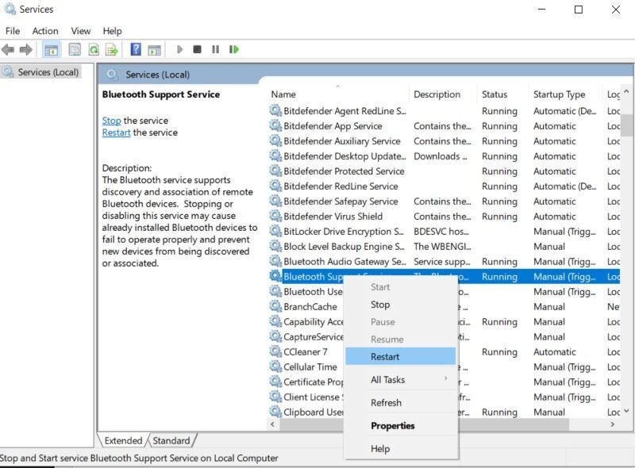Click the horizontal scrollbar left arrow
635x468 pixels.
[272, 424]
